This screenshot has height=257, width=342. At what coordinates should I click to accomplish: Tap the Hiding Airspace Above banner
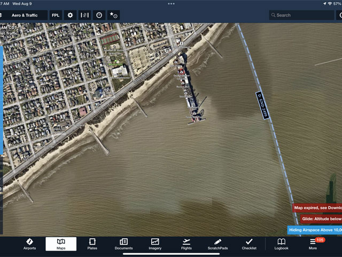315,230
